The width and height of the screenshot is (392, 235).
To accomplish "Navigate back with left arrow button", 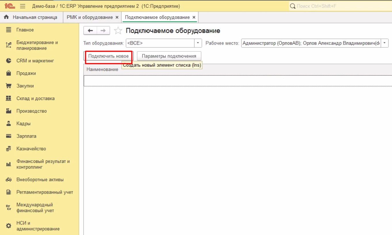I will (90, 31).
